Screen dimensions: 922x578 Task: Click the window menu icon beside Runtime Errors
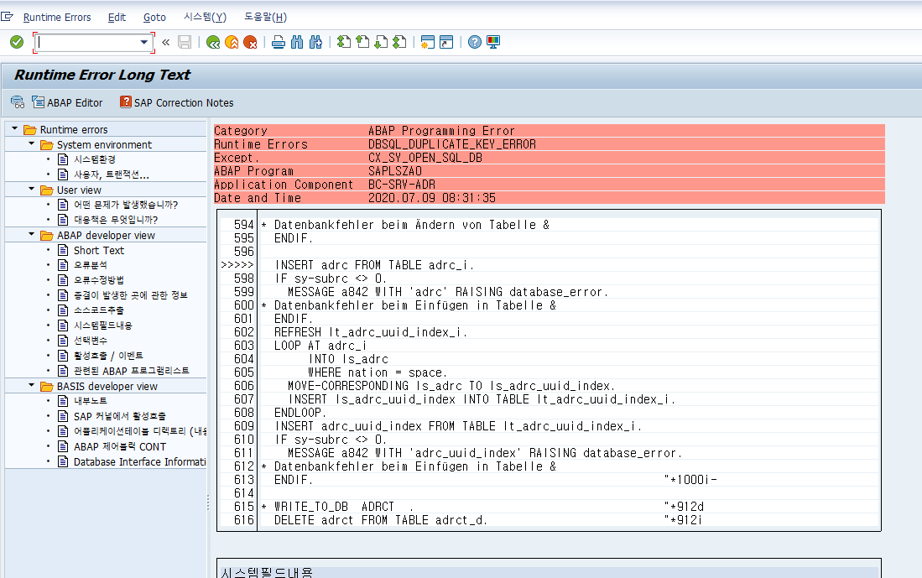(7, 17)
